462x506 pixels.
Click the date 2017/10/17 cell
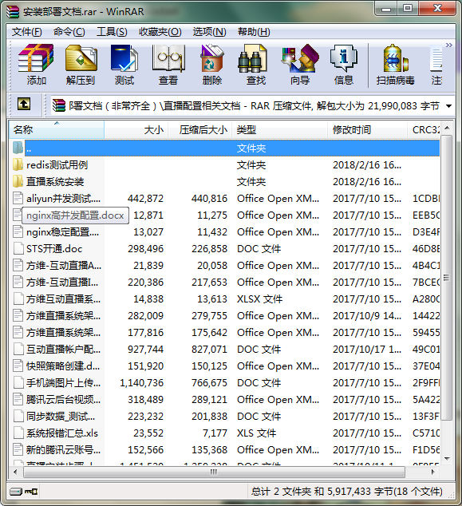point(367,350)
